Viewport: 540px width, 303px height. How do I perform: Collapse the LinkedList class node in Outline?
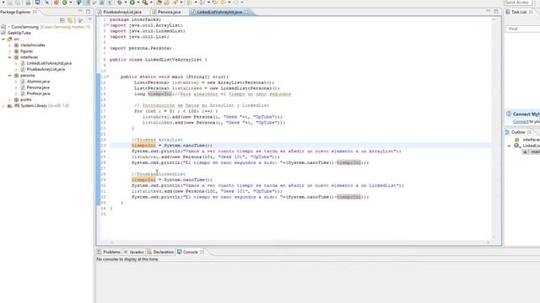point(510,146)
